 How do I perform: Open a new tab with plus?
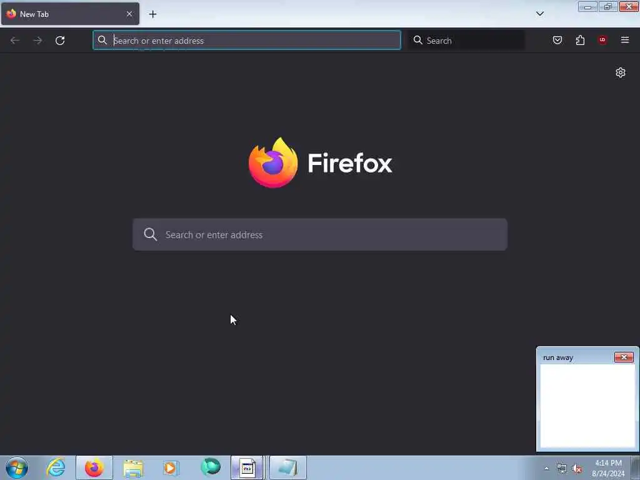(152, 14)
